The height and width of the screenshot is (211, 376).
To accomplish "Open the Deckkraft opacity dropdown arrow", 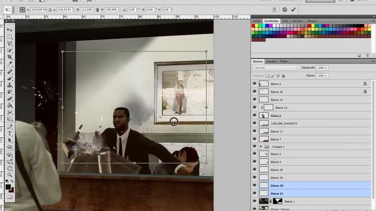I will pos(327,68).
